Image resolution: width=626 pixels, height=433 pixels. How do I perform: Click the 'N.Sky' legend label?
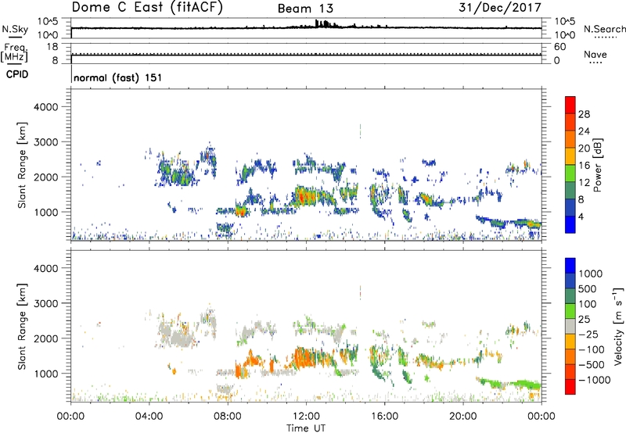point(15,29)
